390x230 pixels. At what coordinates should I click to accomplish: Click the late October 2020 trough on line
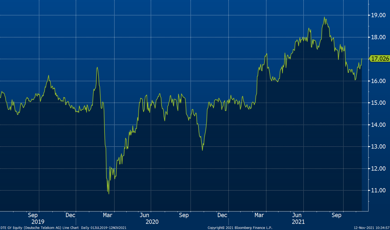[x=202, y=150]
